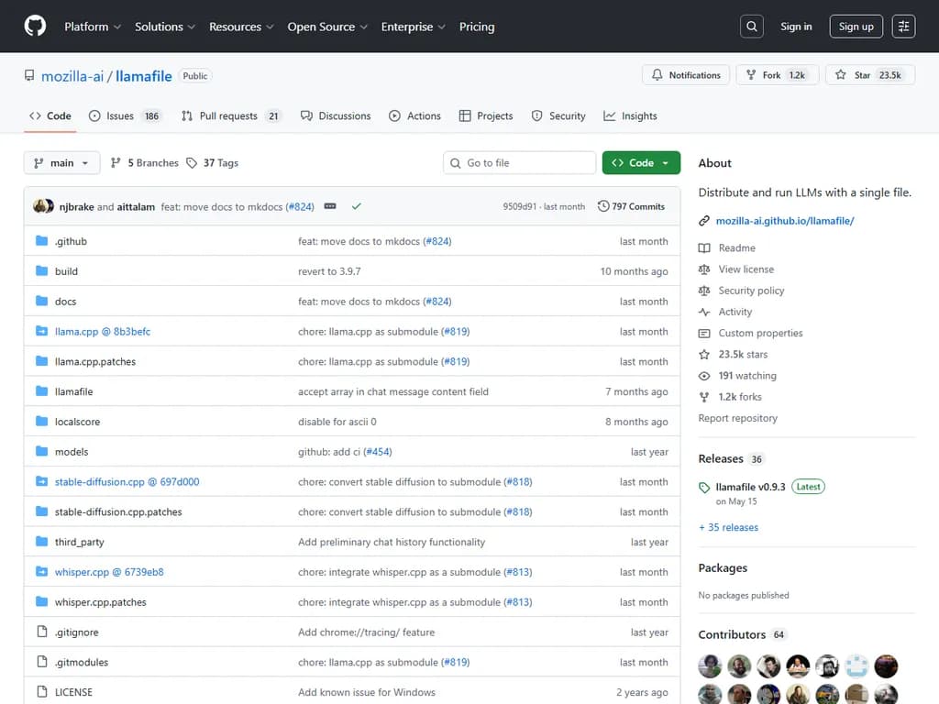
Task: Switch to the Insights tab
Action: [630, 115]
